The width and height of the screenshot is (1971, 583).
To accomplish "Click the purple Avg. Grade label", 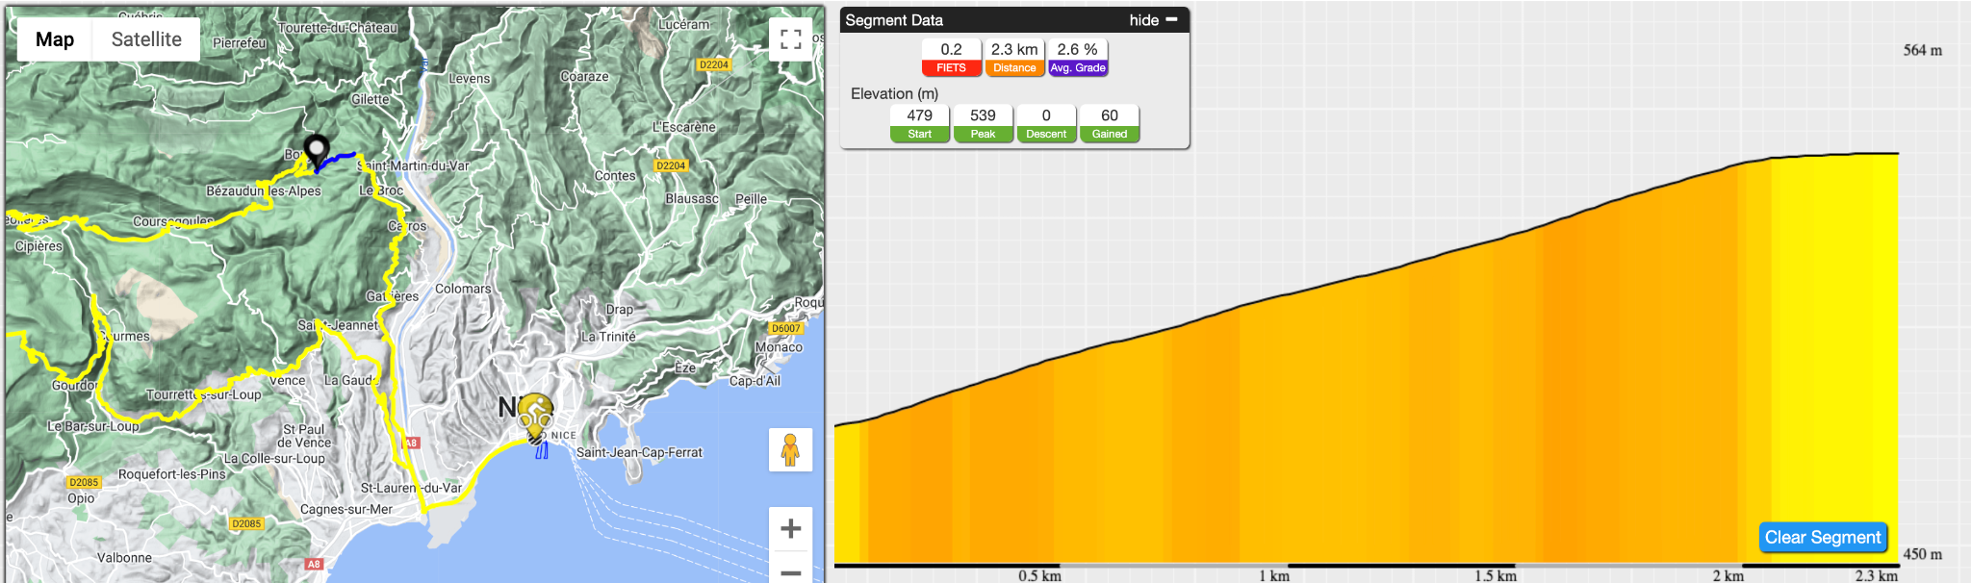I will 1078,68.
